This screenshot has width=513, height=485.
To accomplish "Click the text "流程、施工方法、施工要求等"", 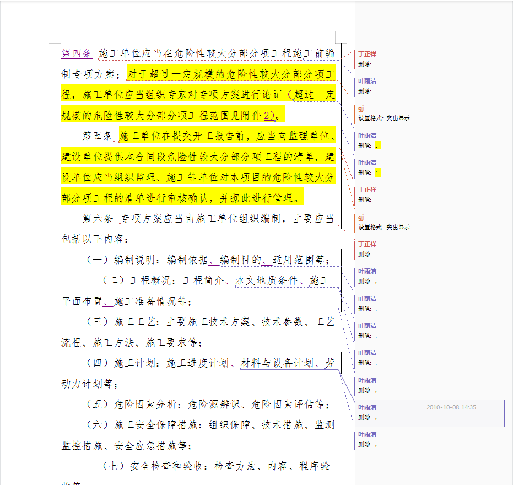I will [x=129, y=342].
